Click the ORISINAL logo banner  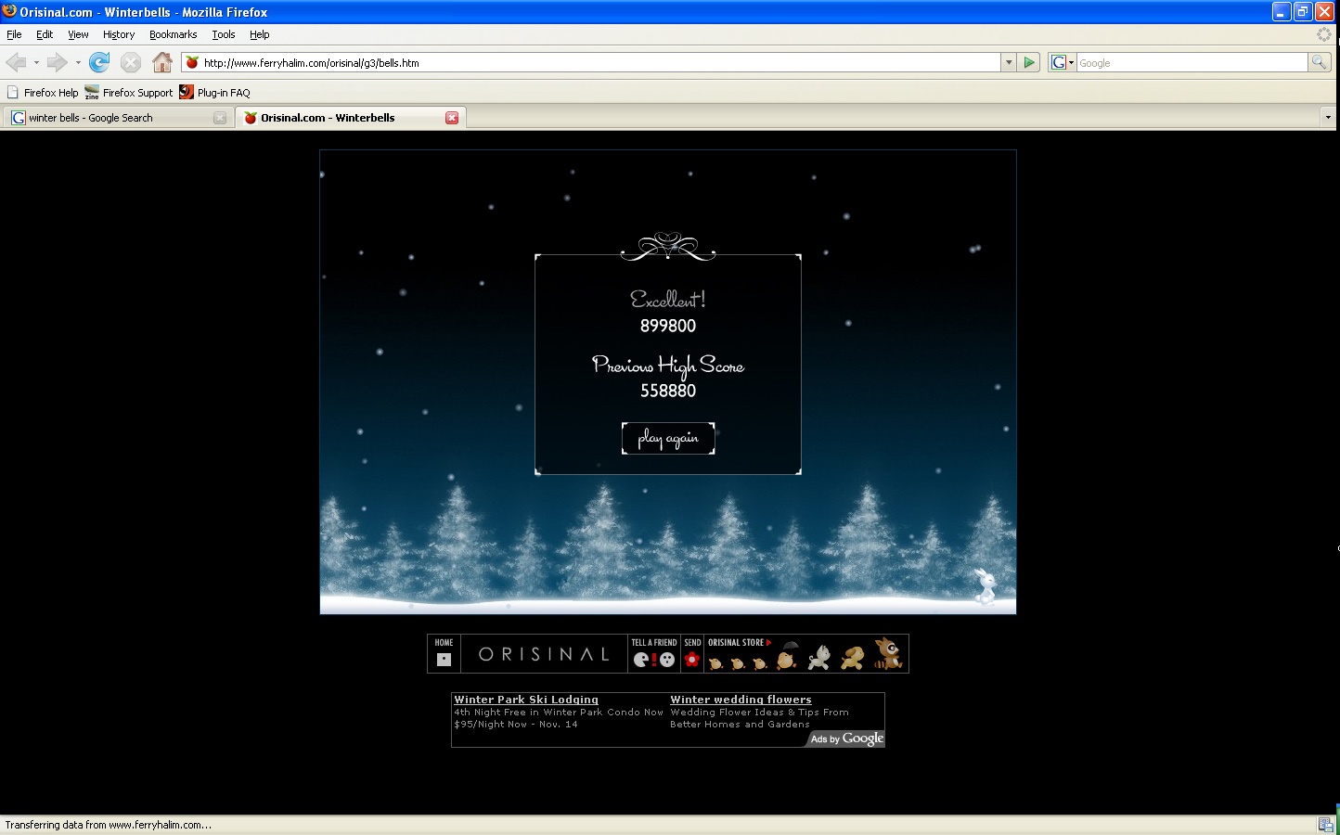[x=544, y=654]
